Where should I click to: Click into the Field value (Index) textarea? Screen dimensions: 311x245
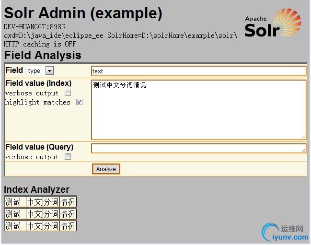(199, 110)
